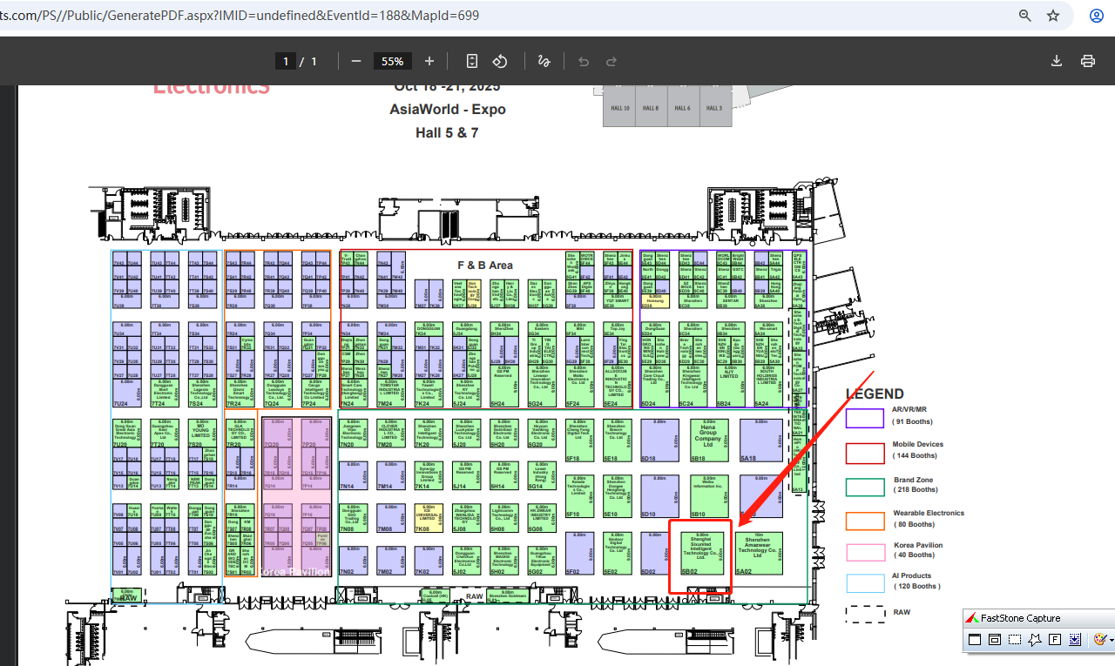Image resolution: width=1115 pixels, height=666 pixels.
Task: Click the 'Hall 5 & 7' heading
Action: click(x=448, y=133)
